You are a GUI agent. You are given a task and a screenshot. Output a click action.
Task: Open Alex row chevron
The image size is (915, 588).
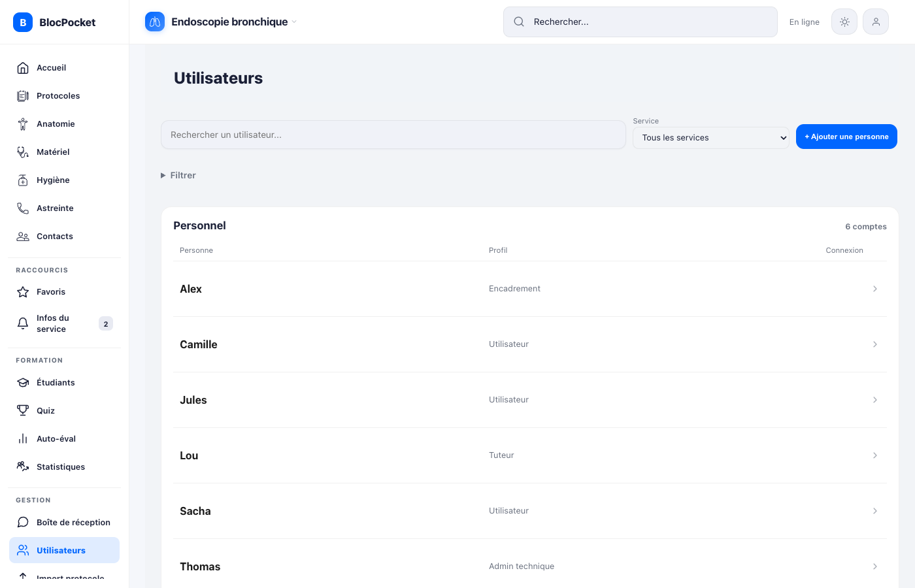coord(875,289)
